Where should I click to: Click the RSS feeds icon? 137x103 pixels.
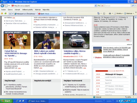point(104,13)
